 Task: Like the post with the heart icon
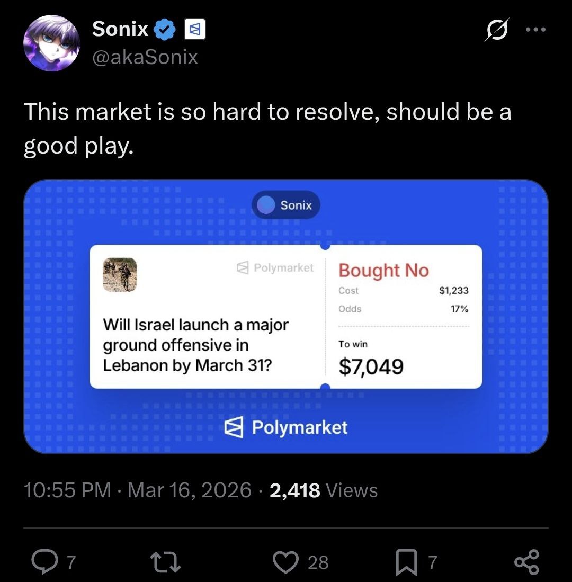point(286,562)
